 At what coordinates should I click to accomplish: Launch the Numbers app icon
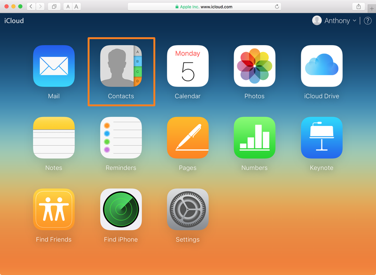click(254, 138)
